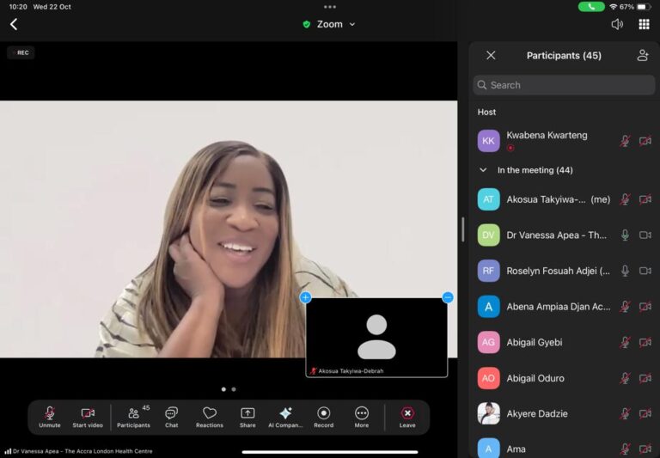Image resolution: width=660 pixels, height=458 pixels.
Task: Open the grid view icon at top right
Action: tap(644, 24)
